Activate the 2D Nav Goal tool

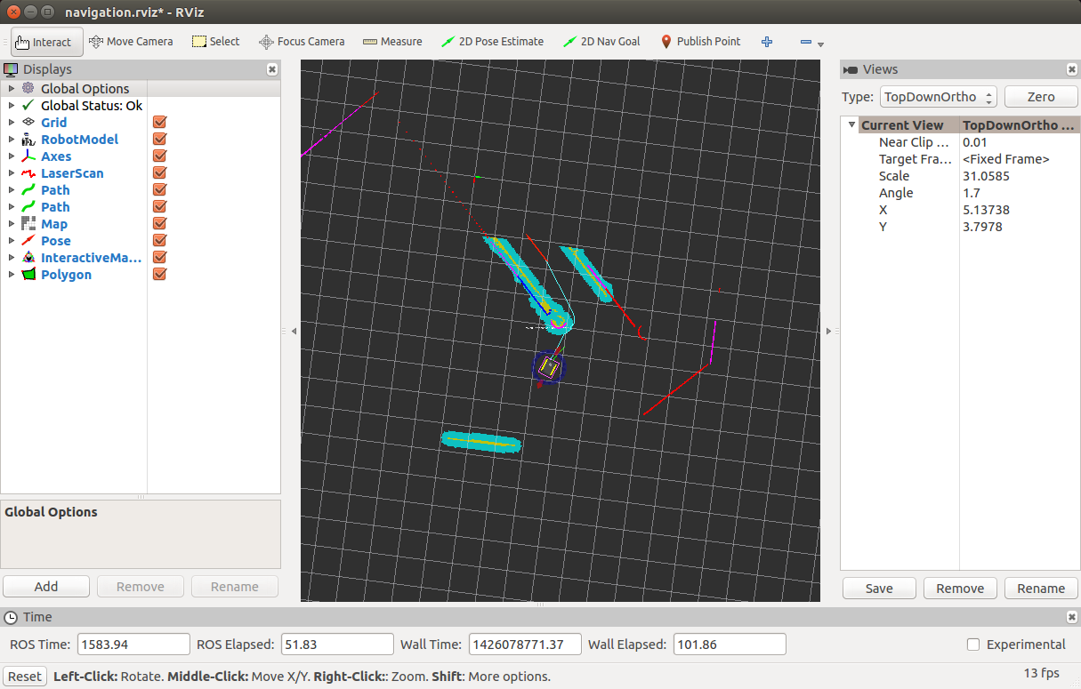601,42
